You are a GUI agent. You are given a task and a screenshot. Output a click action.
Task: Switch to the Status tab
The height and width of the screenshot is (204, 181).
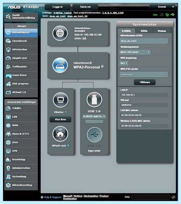(162, 31)
